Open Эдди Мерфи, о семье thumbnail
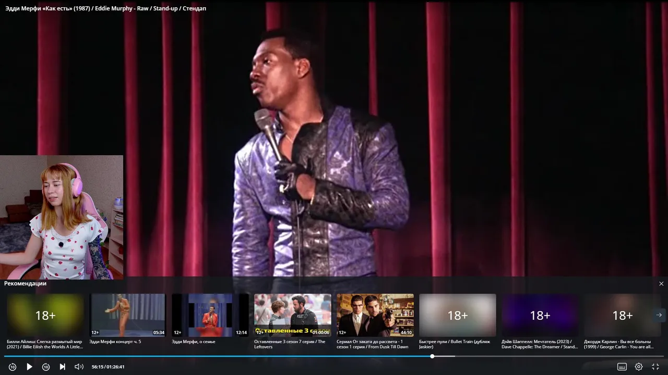This screenshot has height=375, width=668. [210, 315]
